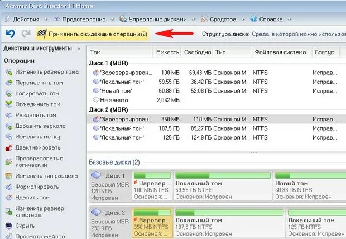The height and width of the screenshot is (239, 346).
Task: Click the Изменить тип раздела icon
Action: (x=9, y=176)
